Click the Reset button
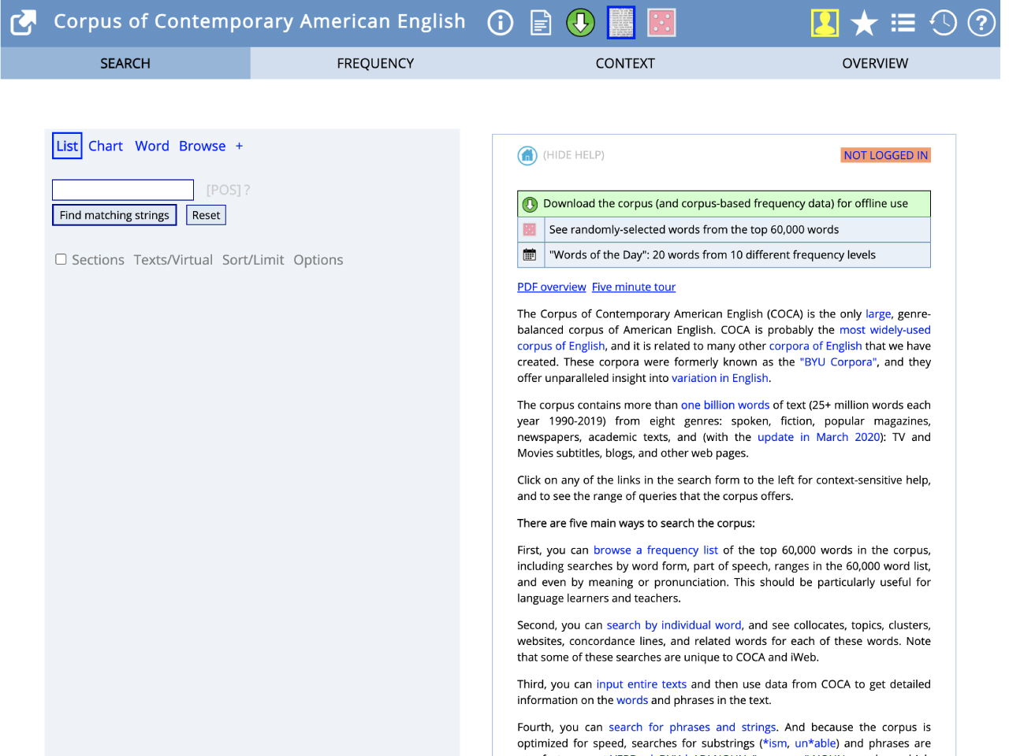1009x756 pixels. tap(206, 215)
